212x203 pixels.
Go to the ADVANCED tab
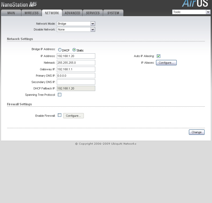pyautogui.click(x=72, y=13)
